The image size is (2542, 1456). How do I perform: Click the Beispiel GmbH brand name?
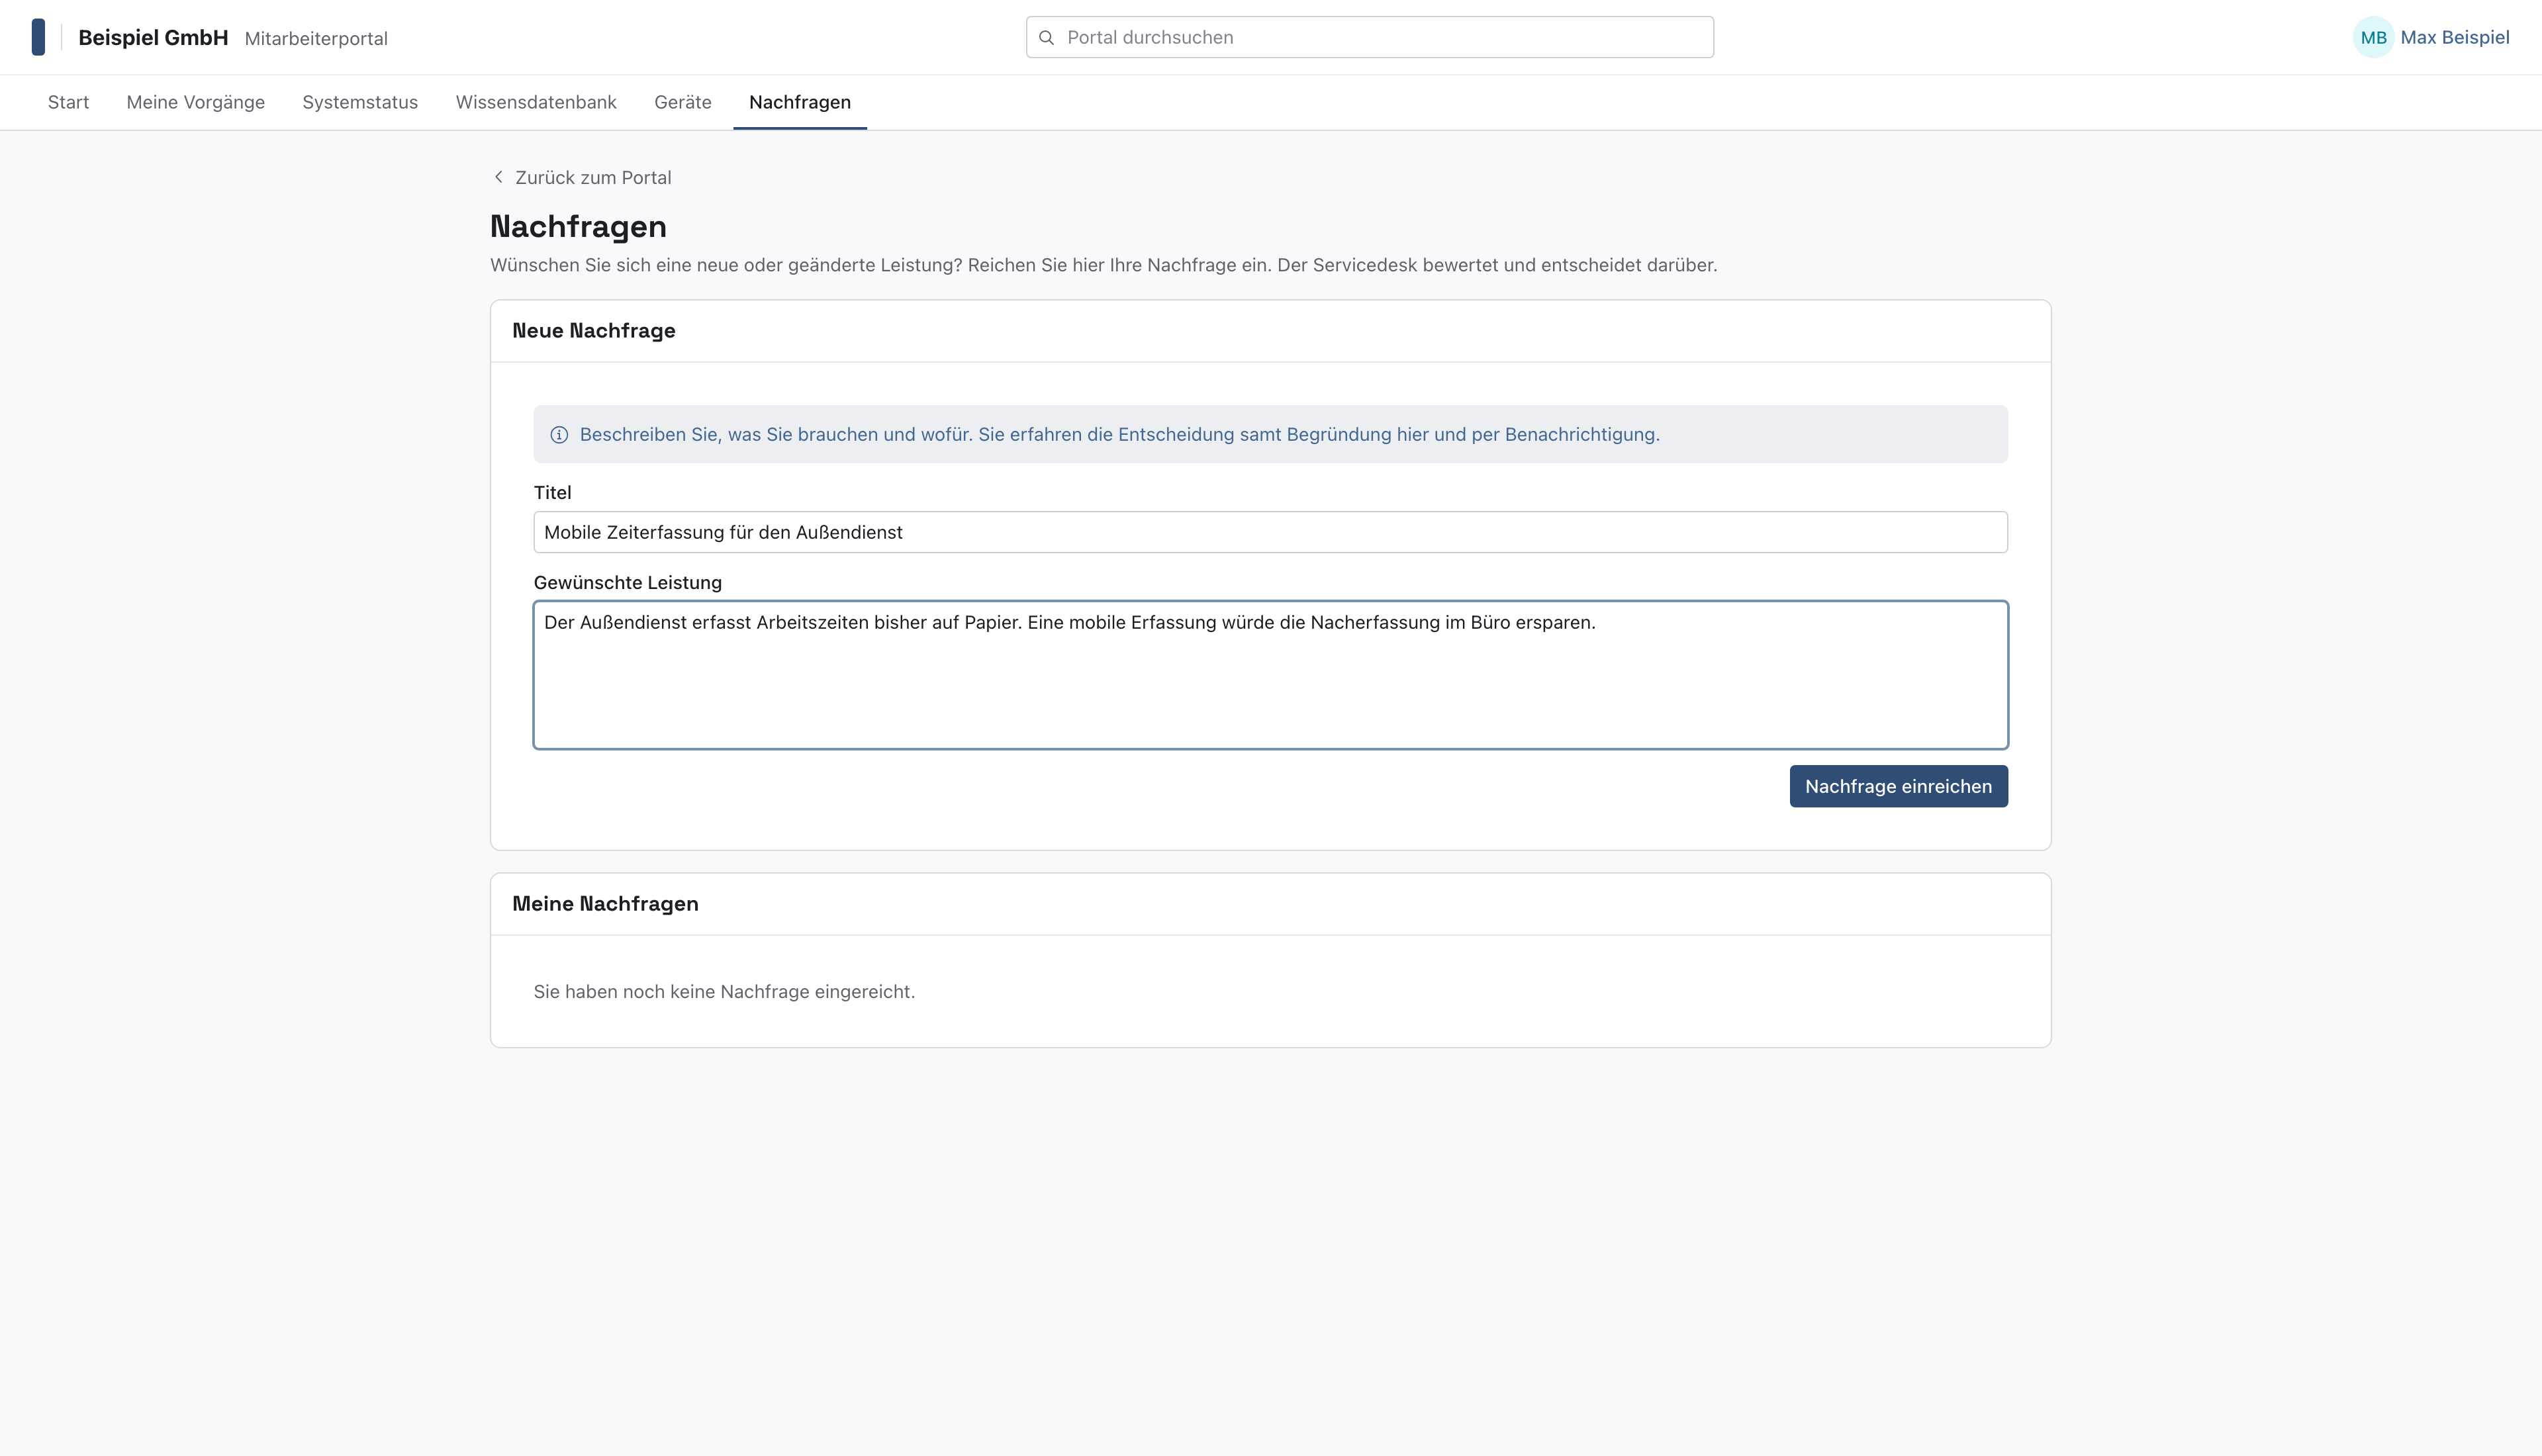point(153,38)
